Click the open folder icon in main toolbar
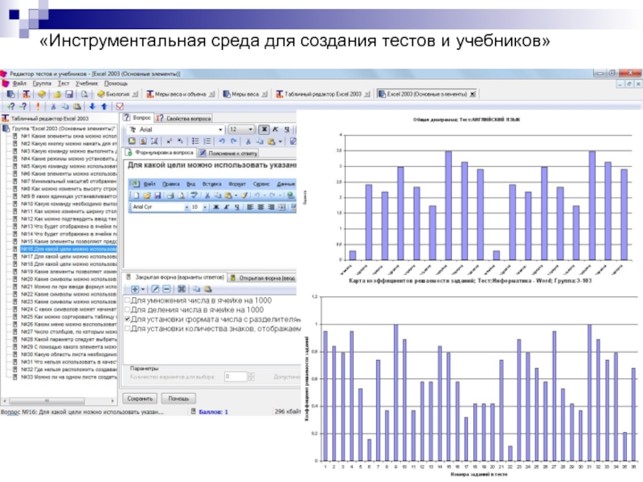The width and height of the screenshot is (643, 482). click(57, 94)
